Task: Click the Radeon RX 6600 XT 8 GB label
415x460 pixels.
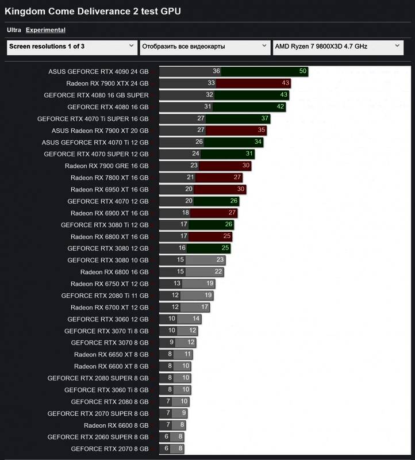Action: [x=111, y=366]
